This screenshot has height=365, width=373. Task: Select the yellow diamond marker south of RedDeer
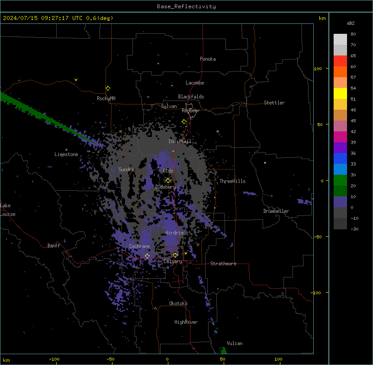(184, 122)
